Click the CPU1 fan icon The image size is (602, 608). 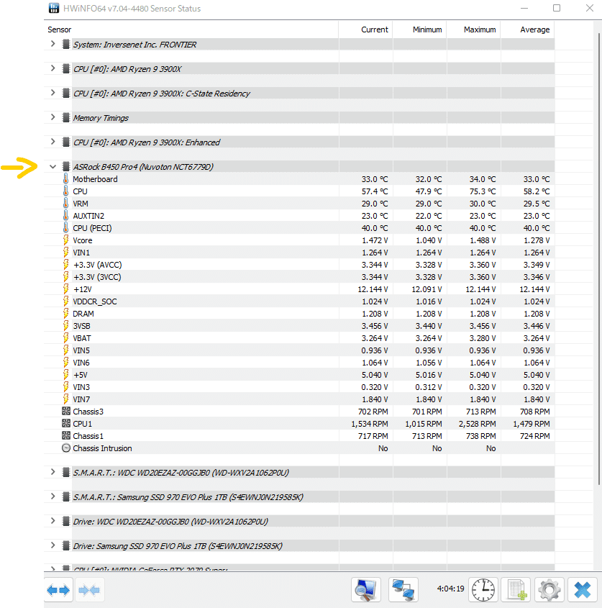(x=66, y=423)
